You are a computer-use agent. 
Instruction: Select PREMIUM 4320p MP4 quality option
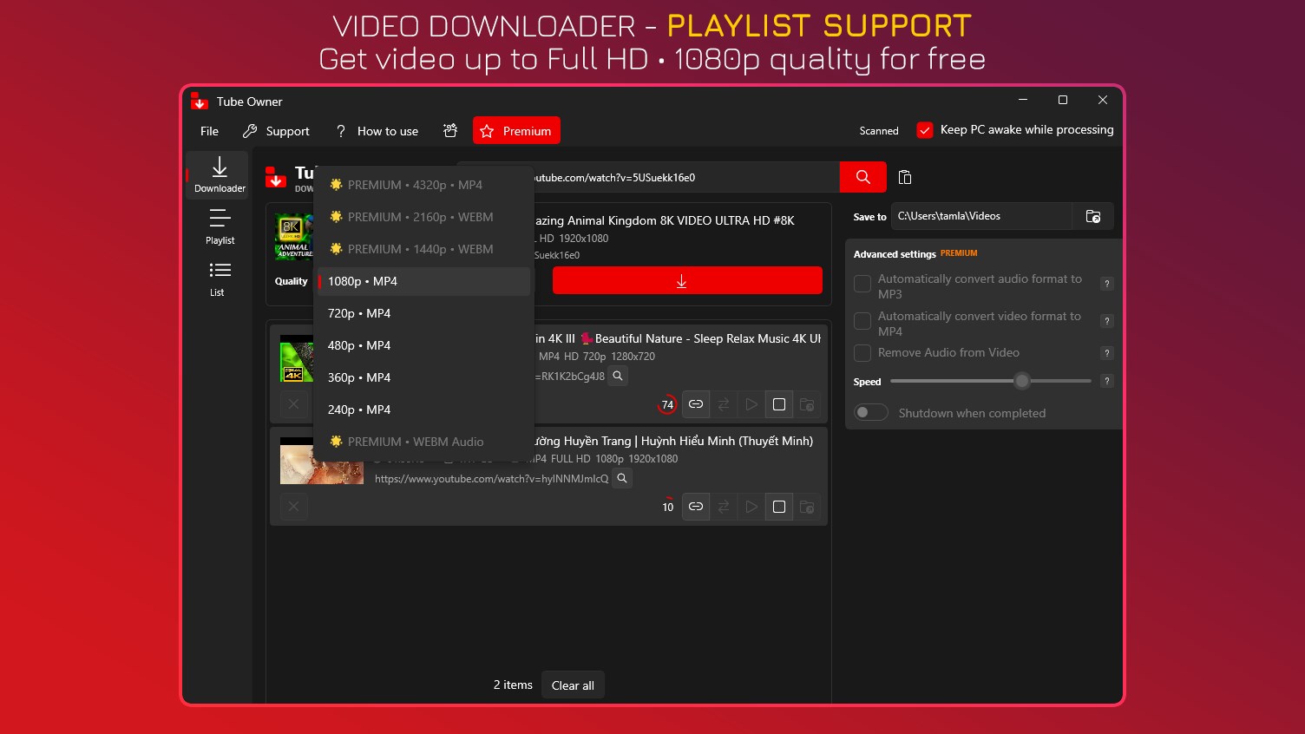(x=423, y=185)
